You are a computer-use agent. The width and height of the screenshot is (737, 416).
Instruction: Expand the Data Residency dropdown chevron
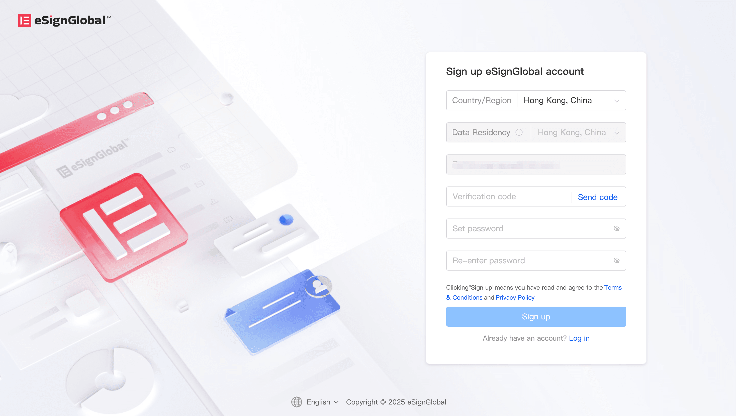617,133
